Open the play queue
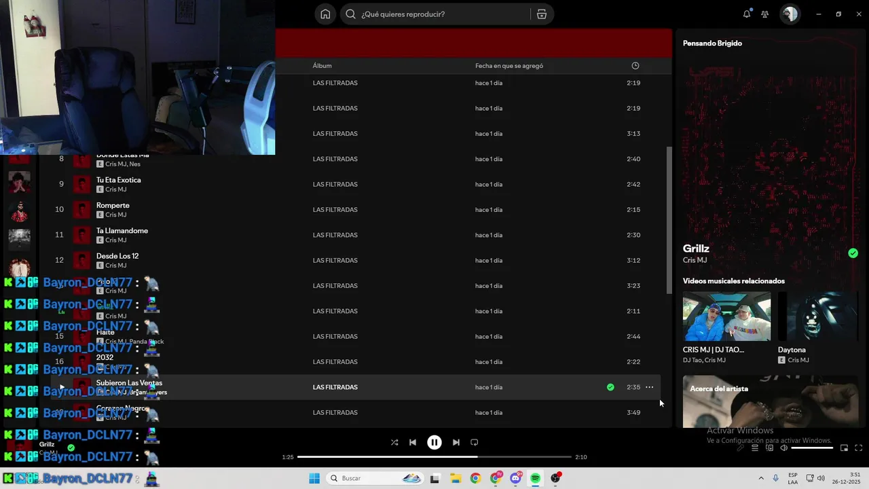This screenshot has height=489, width=869. tap(755, 448)
